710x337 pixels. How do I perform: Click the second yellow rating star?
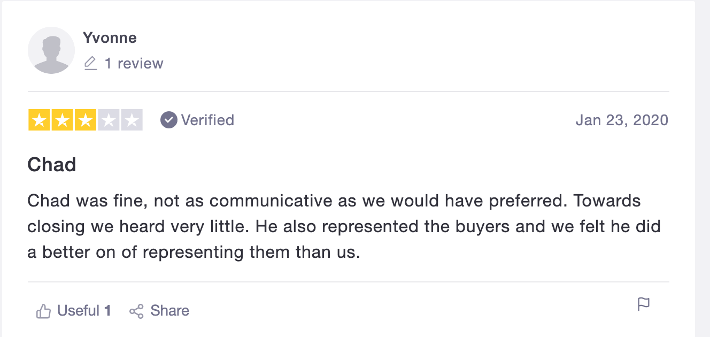[x=62, y=120]
